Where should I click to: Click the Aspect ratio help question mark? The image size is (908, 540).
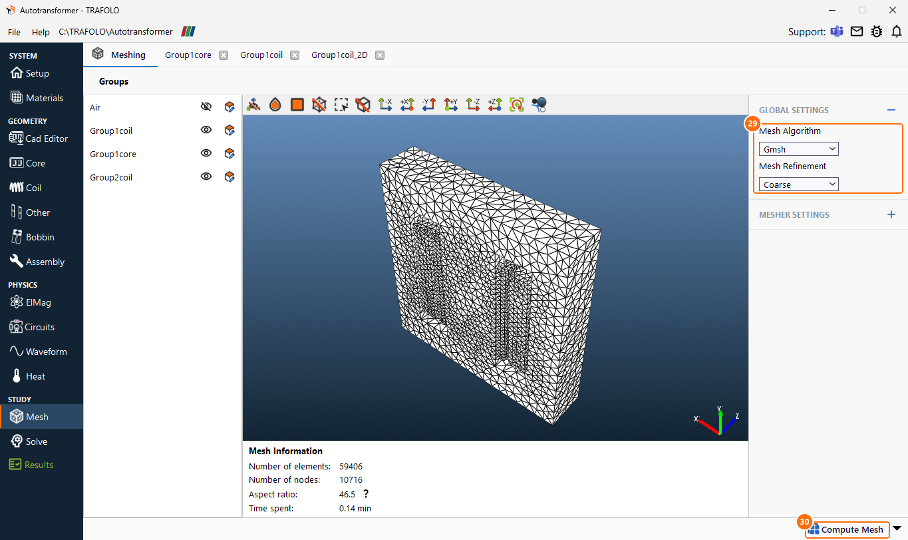pyautogui.click(x=365, y=494)
